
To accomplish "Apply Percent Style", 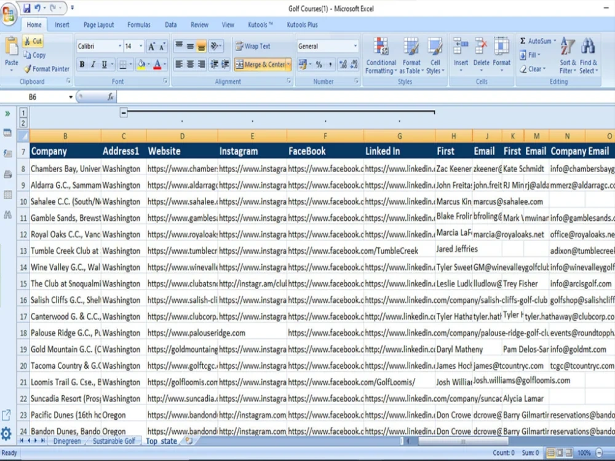I will coord(319,65).
